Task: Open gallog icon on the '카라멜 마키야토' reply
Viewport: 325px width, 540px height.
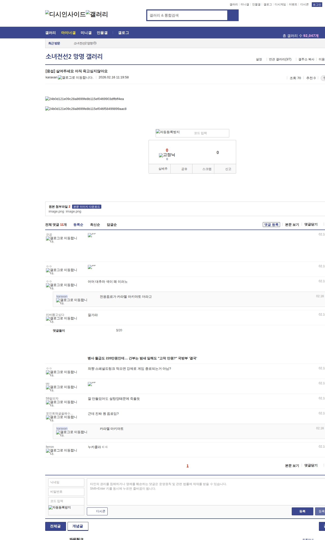Action: (72, 434)
